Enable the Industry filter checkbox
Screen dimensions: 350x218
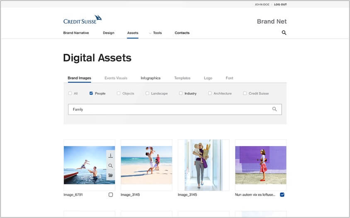[181, 93]
